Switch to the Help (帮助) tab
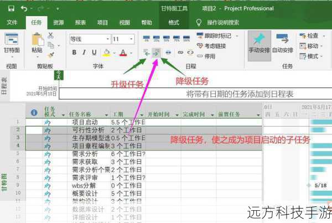Image resolution: width=332 pixels, height=223 pixels. 147,23
